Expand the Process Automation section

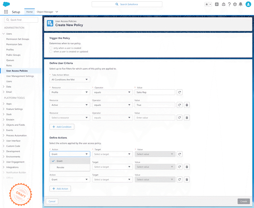(4, 135)
